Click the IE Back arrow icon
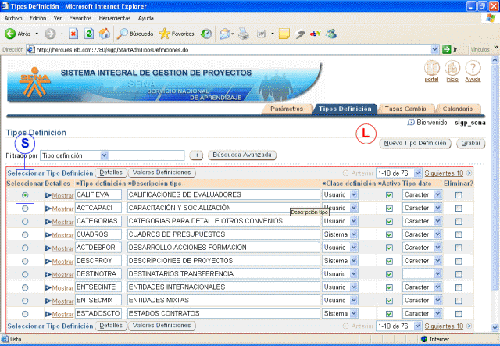 point(10,34)
